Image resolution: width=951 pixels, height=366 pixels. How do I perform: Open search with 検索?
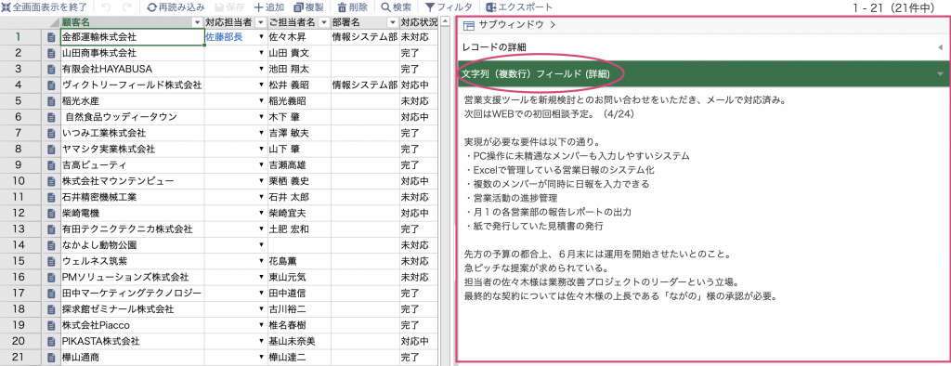click(396, 7)
